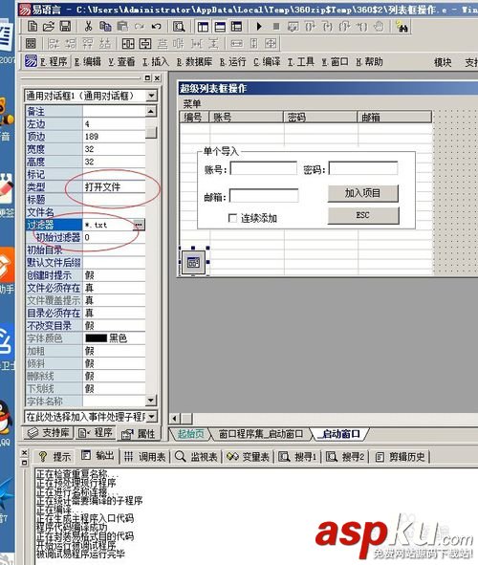Click the Cut scissors icon
The image size is (478, 565).
point(88,27)
